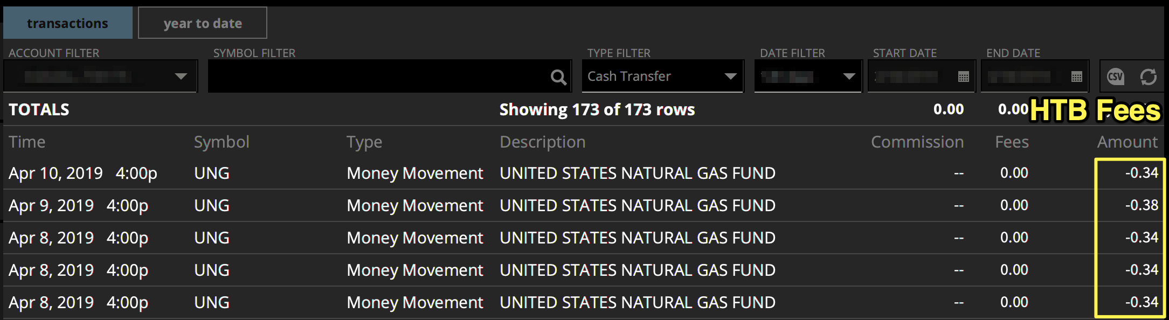Click the Symbol column header
Screen dimensions: 1169x320
222,142
